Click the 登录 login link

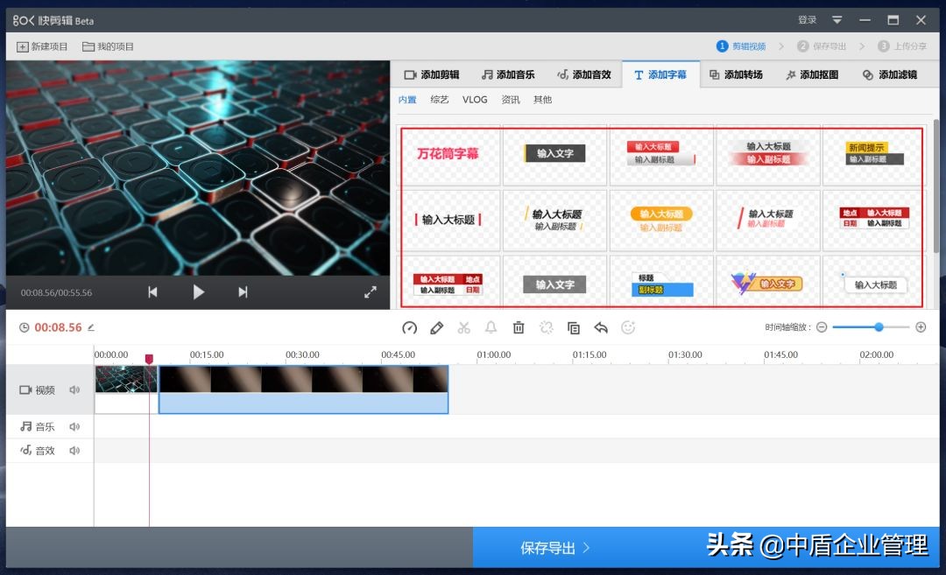tap(806, 19)
